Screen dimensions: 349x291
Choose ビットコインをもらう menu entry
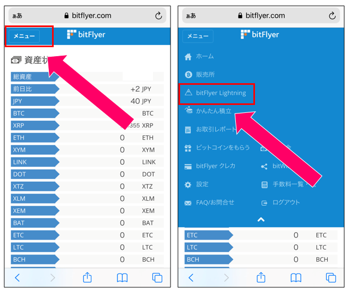223,148
